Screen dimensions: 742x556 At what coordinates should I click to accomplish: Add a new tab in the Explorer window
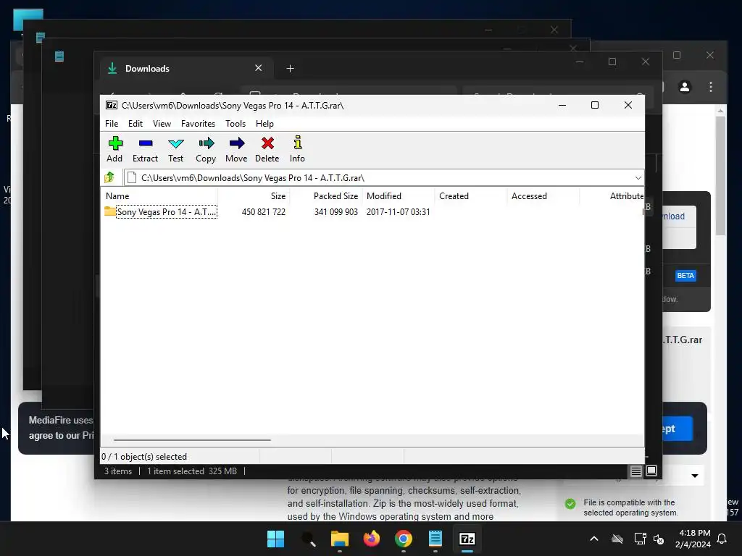(x=290, y=69)
